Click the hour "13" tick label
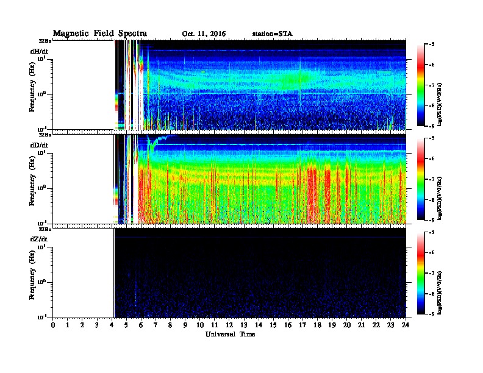Viewport: 483px width, 373px height. [x=244, y=325]
